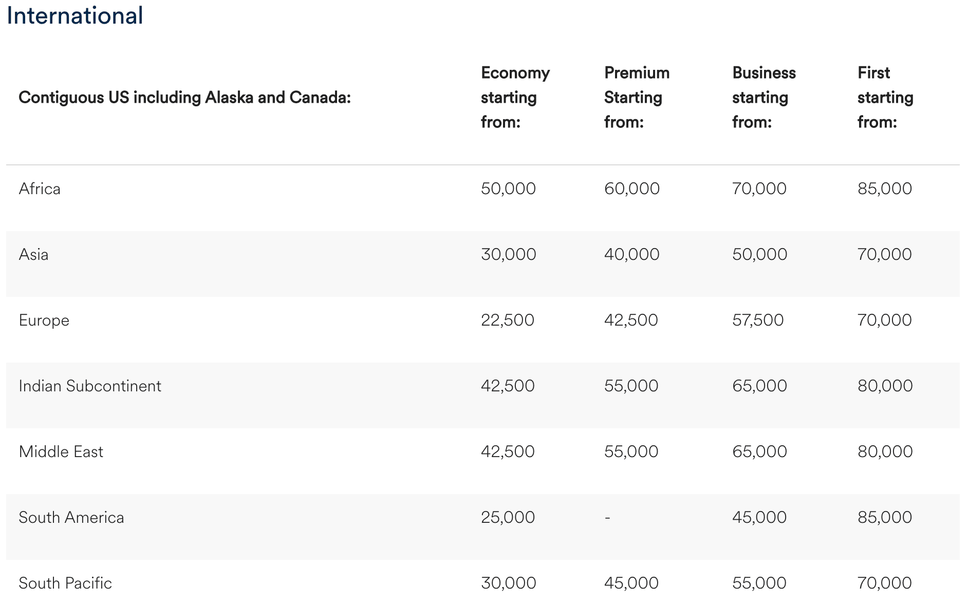Image resolution: width=968 pixels, height=605 pixels.
Task: Click South America's 45,000 business value
Action: coord(759,518)
